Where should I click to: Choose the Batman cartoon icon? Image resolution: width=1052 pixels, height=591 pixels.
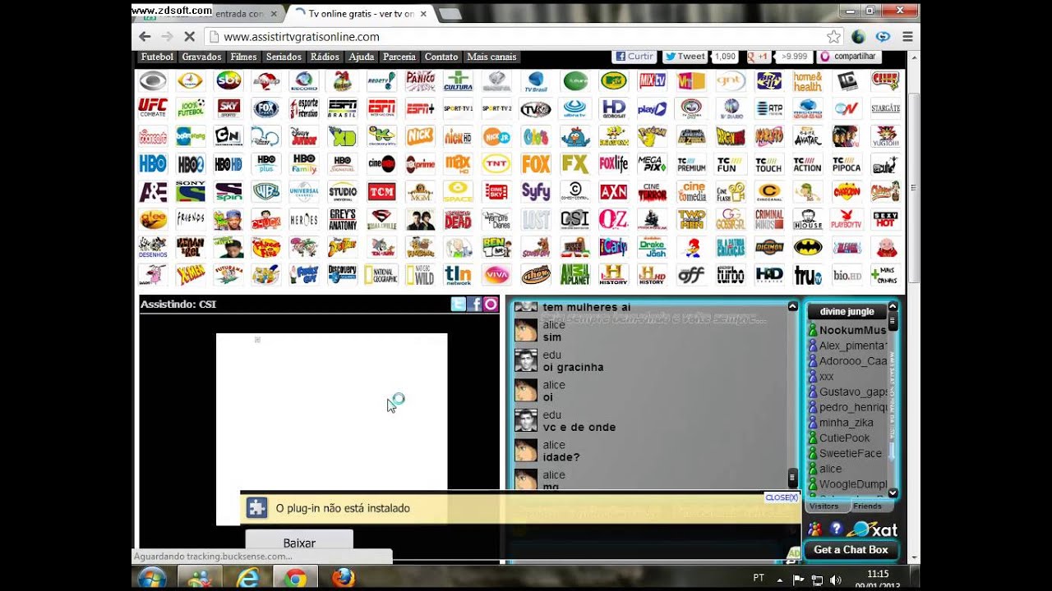tap(807, 246)
